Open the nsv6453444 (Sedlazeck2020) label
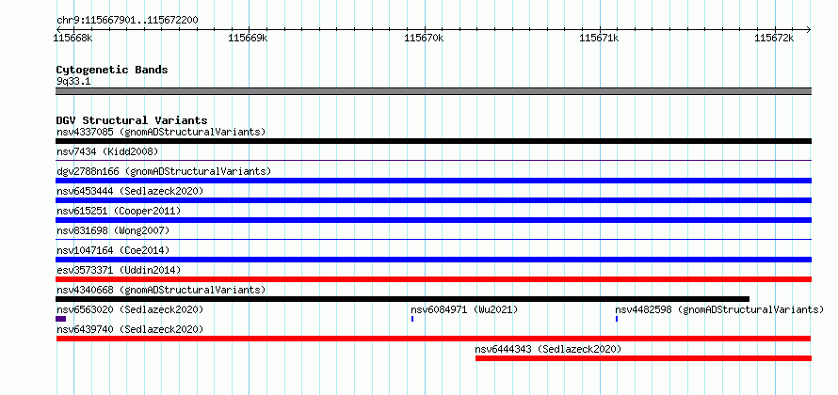This screenshot has width=838, height=395. coord(130,191)
